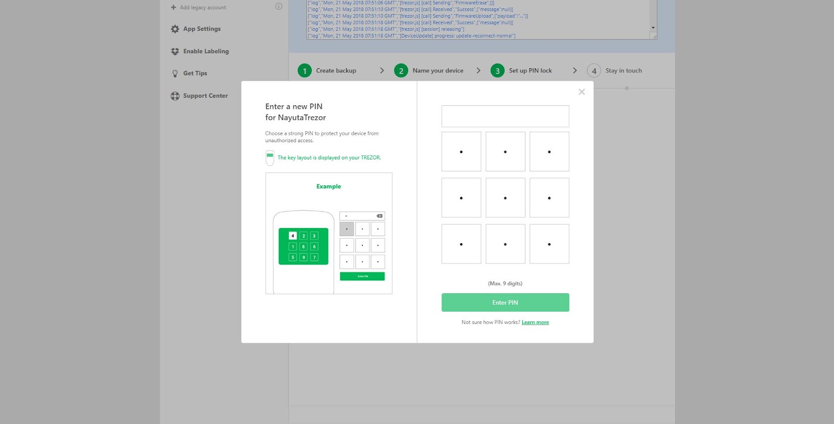Click the top-middle PIN pad key
The image size is (834, 424).
click(x=505, y=152)
